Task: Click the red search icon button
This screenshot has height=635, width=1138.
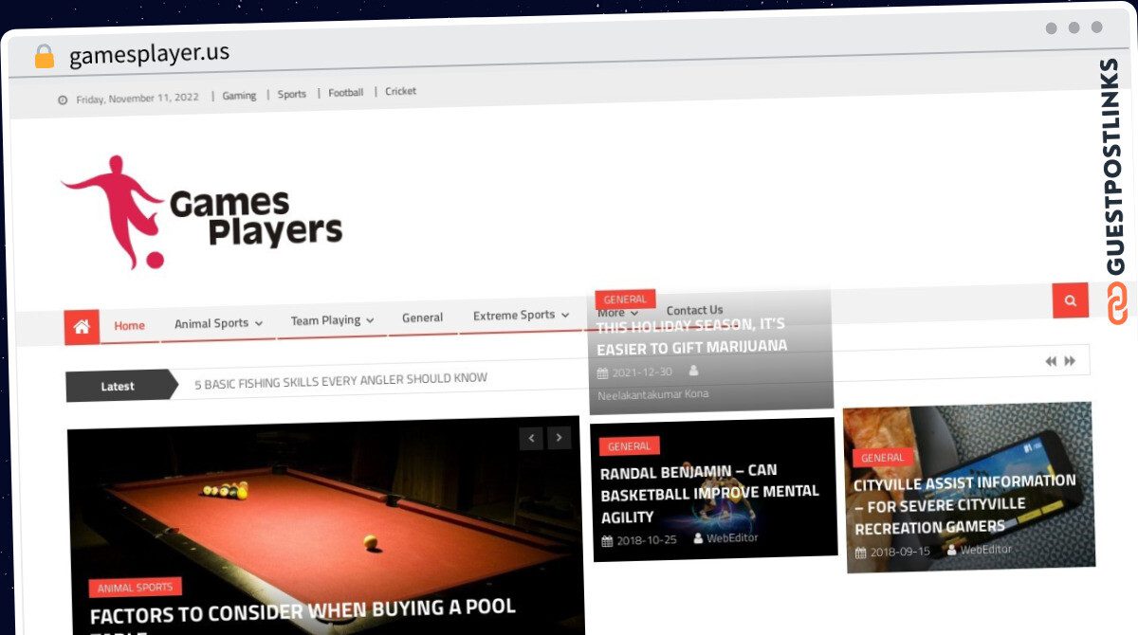Action: pyautogui.click(x=1071, y=300)
